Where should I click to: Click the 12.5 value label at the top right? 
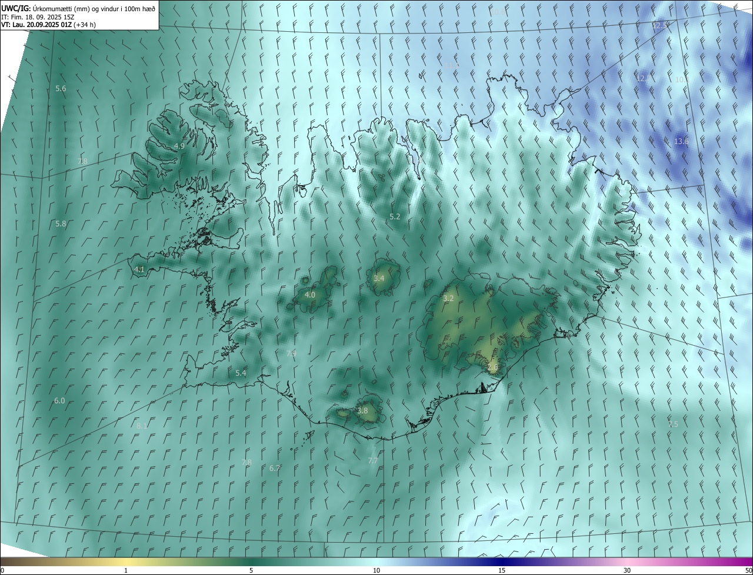pos(660,25)
